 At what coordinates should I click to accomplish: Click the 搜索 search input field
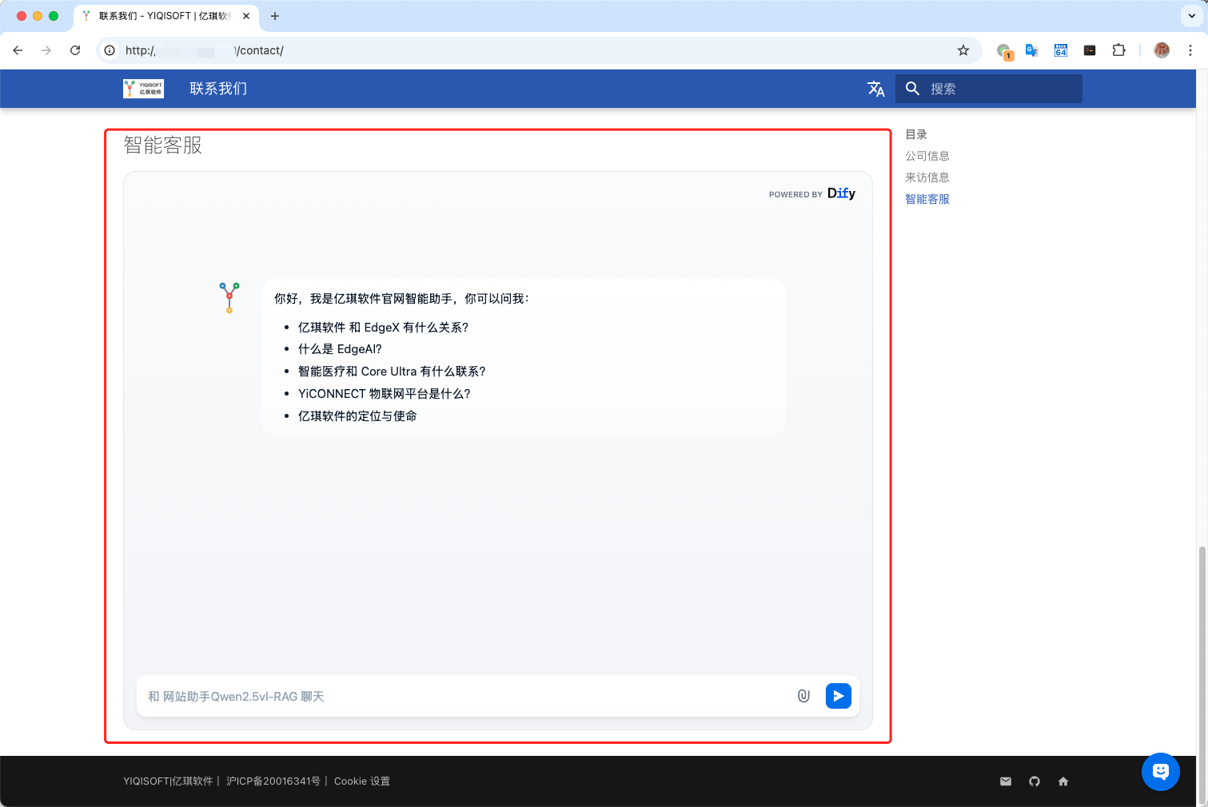pos(999,89)
